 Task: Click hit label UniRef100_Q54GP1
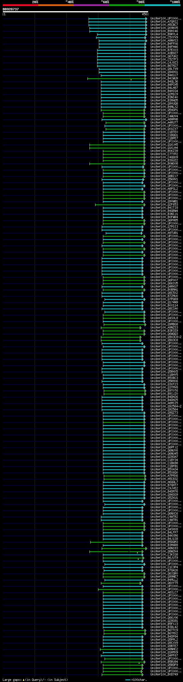point(164,110)
